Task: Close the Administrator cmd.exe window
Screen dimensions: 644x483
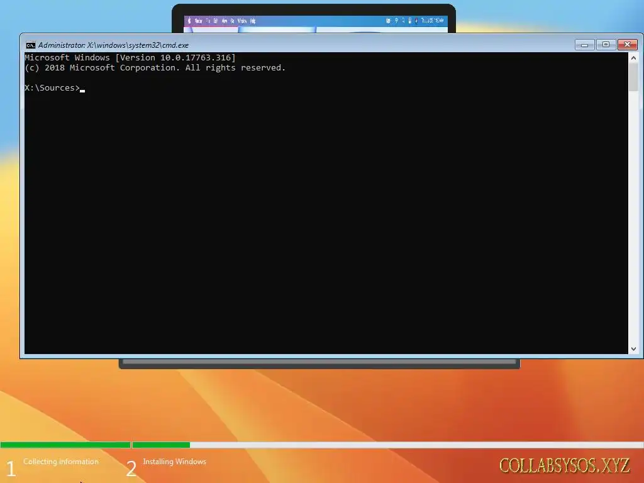Action: 628,45
